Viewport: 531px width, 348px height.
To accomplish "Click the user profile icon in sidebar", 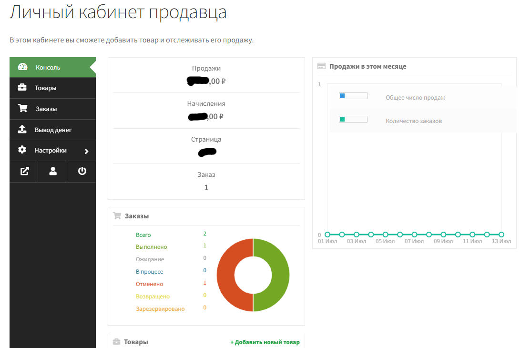I will tap(53, 172).
